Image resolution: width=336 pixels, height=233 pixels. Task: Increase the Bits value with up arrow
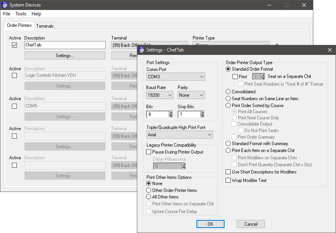click(171, 112)
